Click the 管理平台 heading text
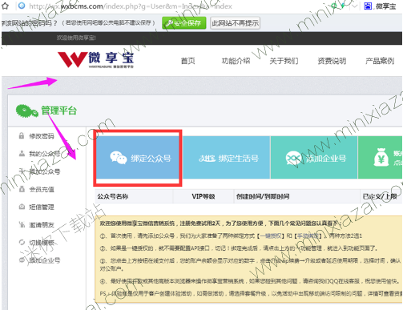The width and height of the screenshot is (403, 310). click(59, 111)
